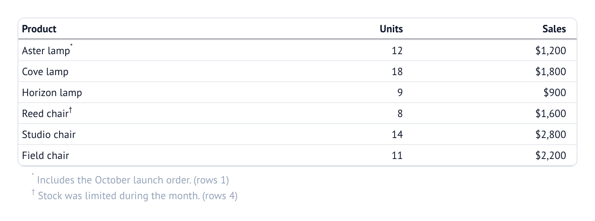The image size is (595, 221).
Task: Click the dagger footnote marker on Reed chair
Action: click(70, 111)
